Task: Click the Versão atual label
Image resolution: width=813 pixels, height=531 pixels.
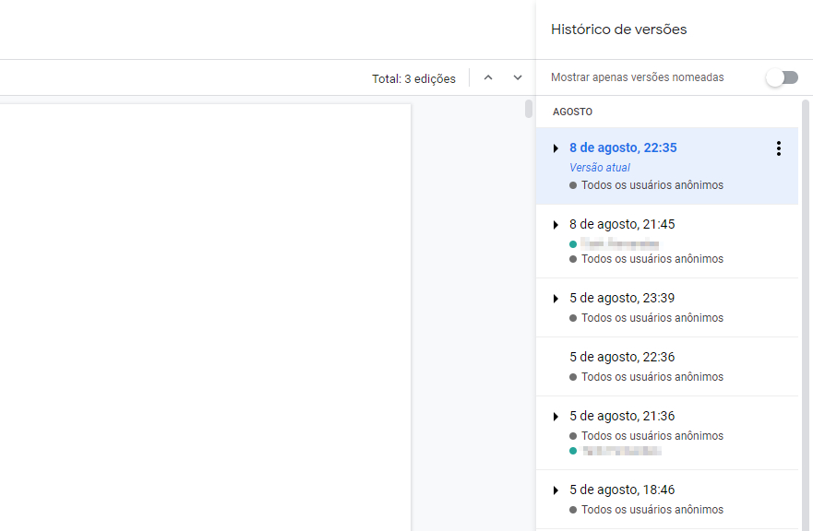Action: [x=600, y=167]
